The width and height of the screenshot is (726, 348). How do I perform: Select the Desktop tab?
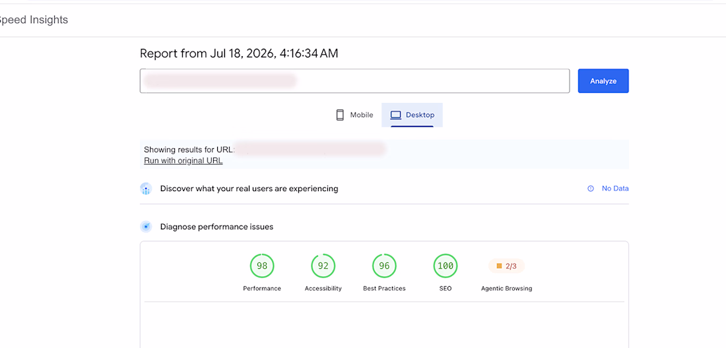[412, 115]
